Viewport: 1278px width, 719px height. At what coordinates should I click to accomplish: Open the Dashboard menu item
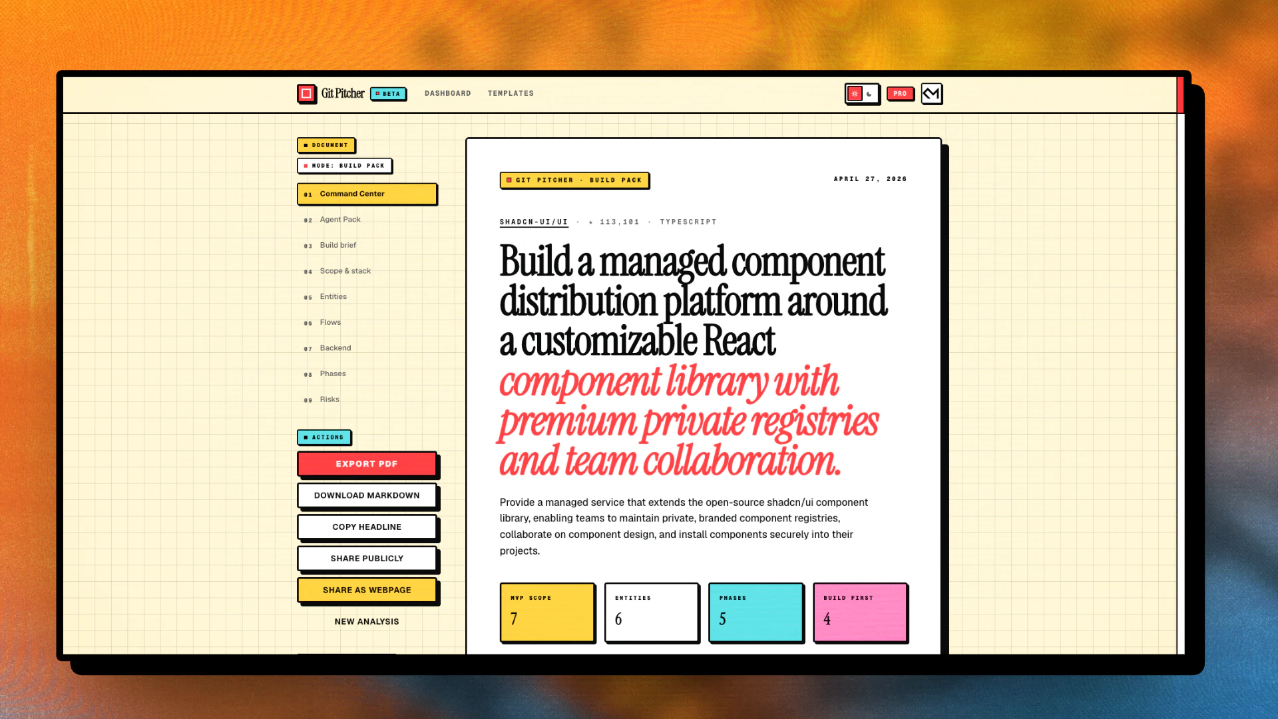point(447,93)
